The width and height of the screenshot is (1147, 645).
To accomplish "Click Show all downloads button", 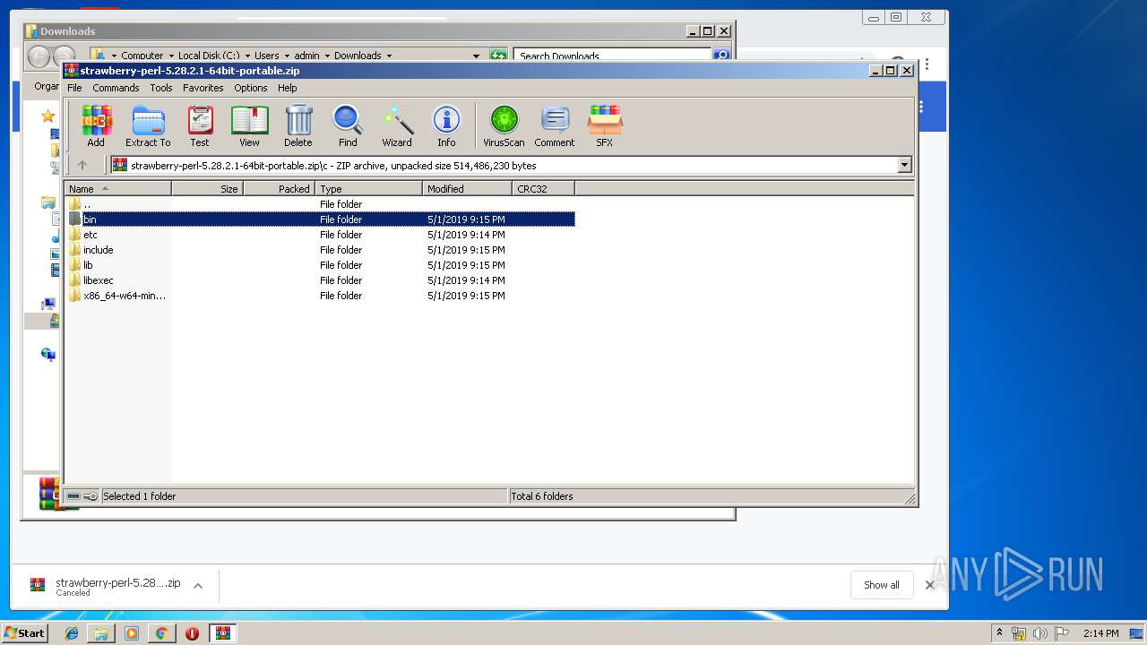I will pyautogui.click(x=882, y=585).
